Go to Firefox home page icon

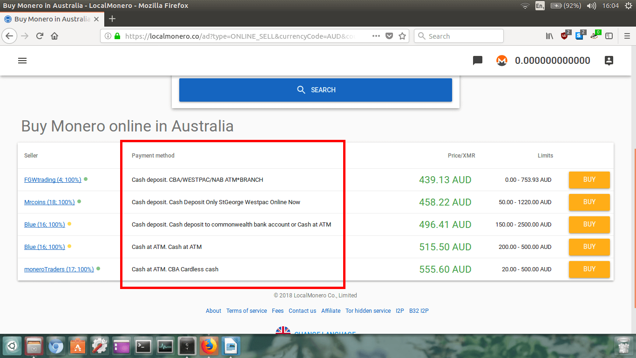click(54, 36)
